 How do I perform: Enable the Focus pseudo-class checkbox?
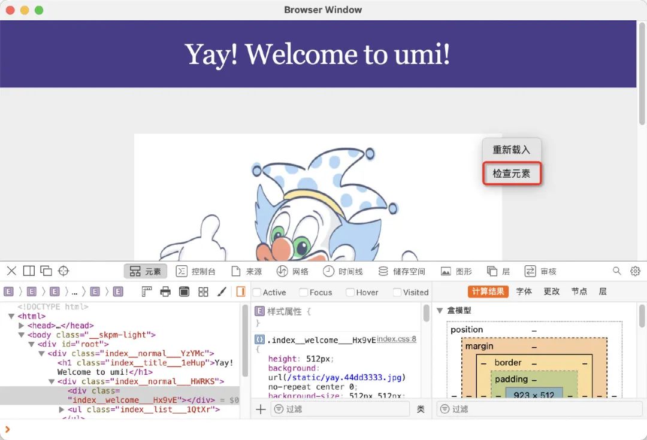pos(303,292)
